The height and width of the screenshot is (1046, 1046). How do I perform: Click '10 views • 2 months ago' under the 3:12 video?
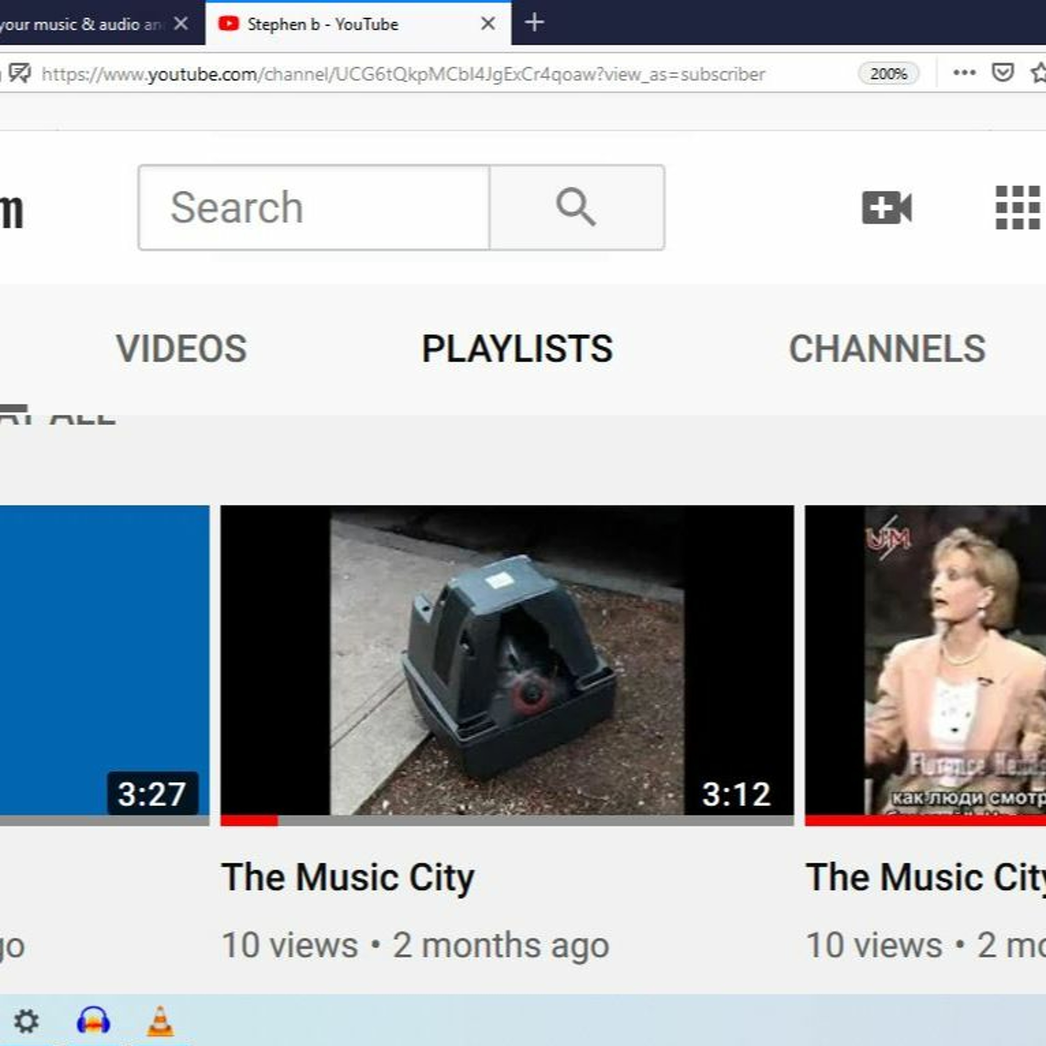pyautogui.click(x=415, y=945)
